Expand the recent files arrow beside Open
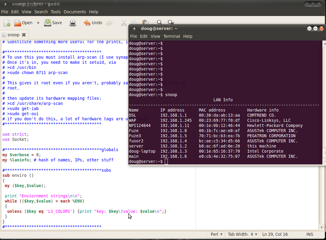 click(x=38, y=23)
